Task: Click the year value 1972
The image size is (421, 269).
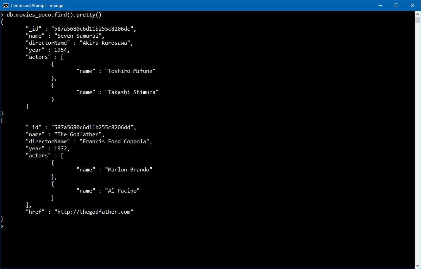Action: pyautogui.click(x=61, y=148)
